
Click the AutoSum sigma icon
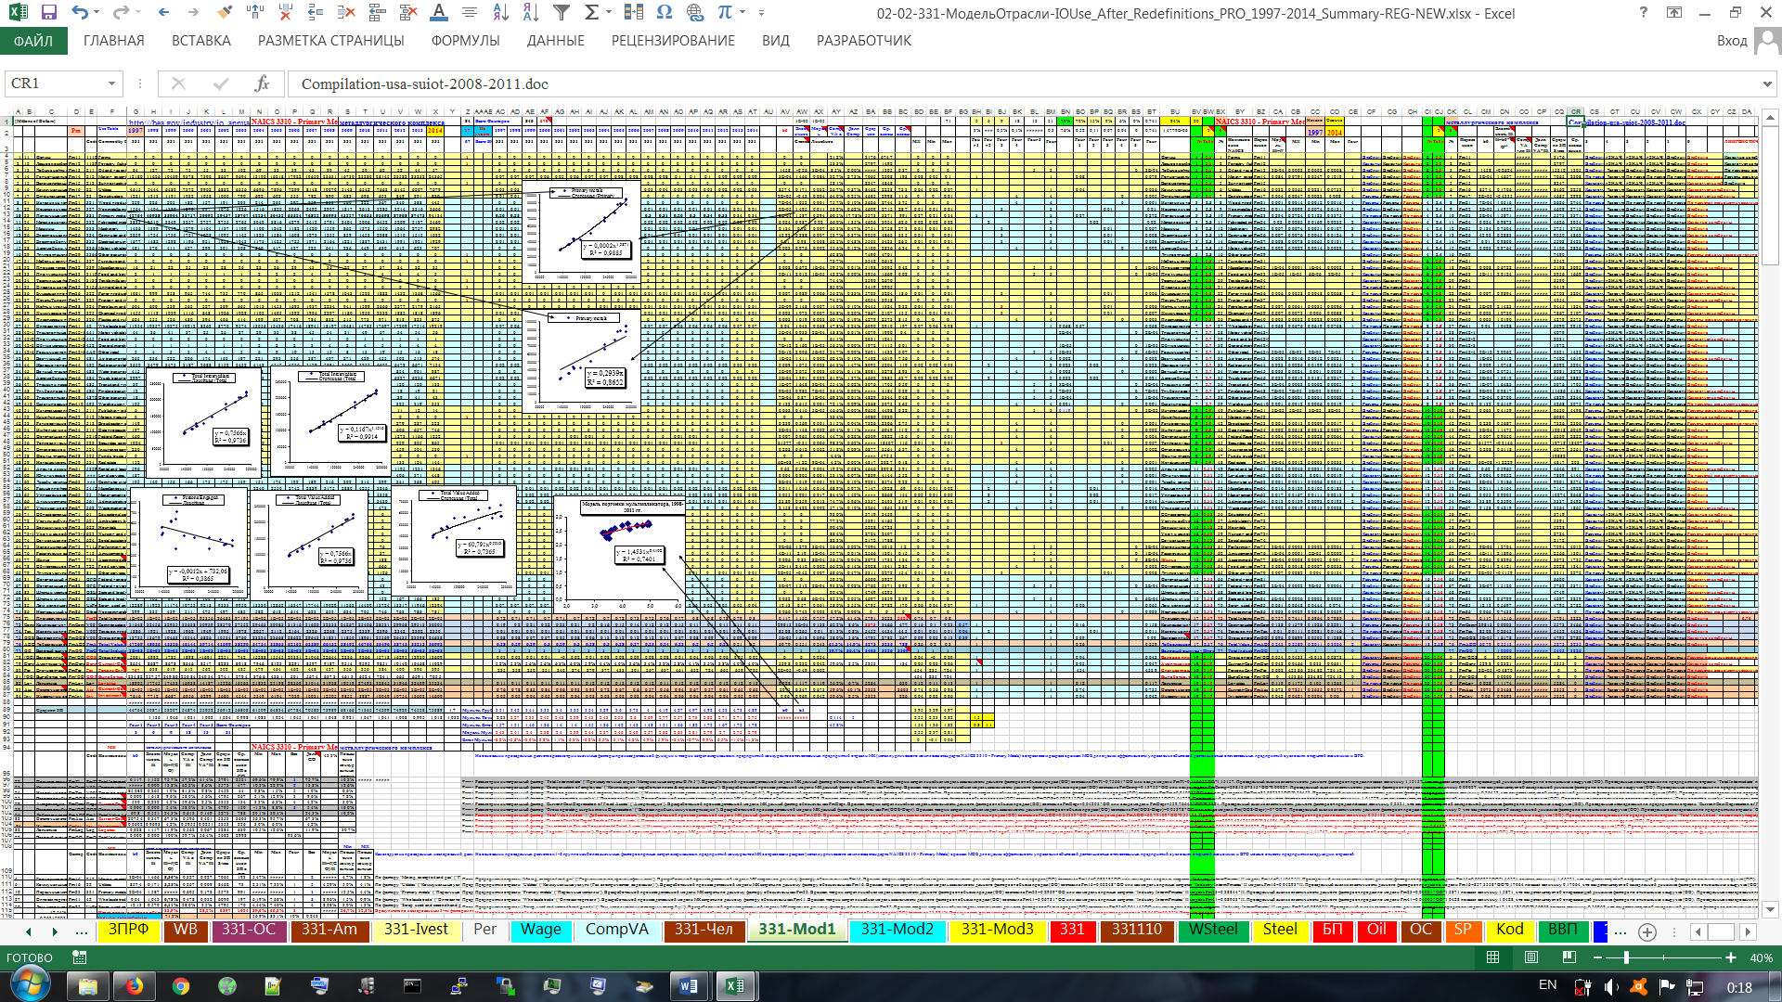point(591,13)
